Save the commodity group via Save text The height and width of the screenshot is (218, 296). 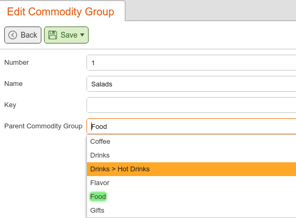69,35
